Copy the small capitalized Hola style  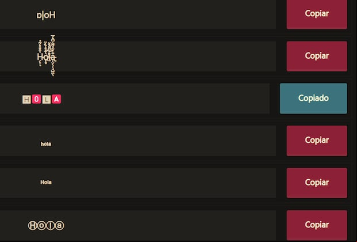click(x=317, y=183)
